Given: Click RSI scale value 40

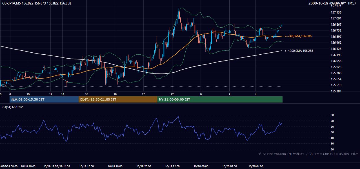Looking at the screenshot, I should pyautogui.click(x=332, y=138).
